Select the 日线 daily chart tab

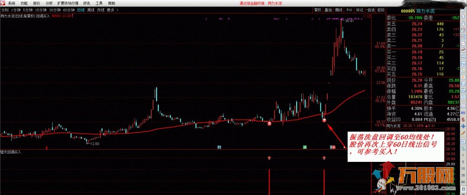pyautogui.click(x=81, y=10)
